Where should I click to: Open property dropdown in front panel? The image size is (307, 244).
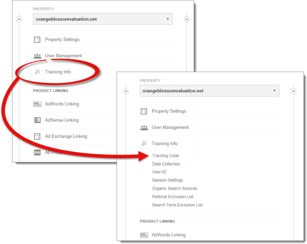pos(210,91)
